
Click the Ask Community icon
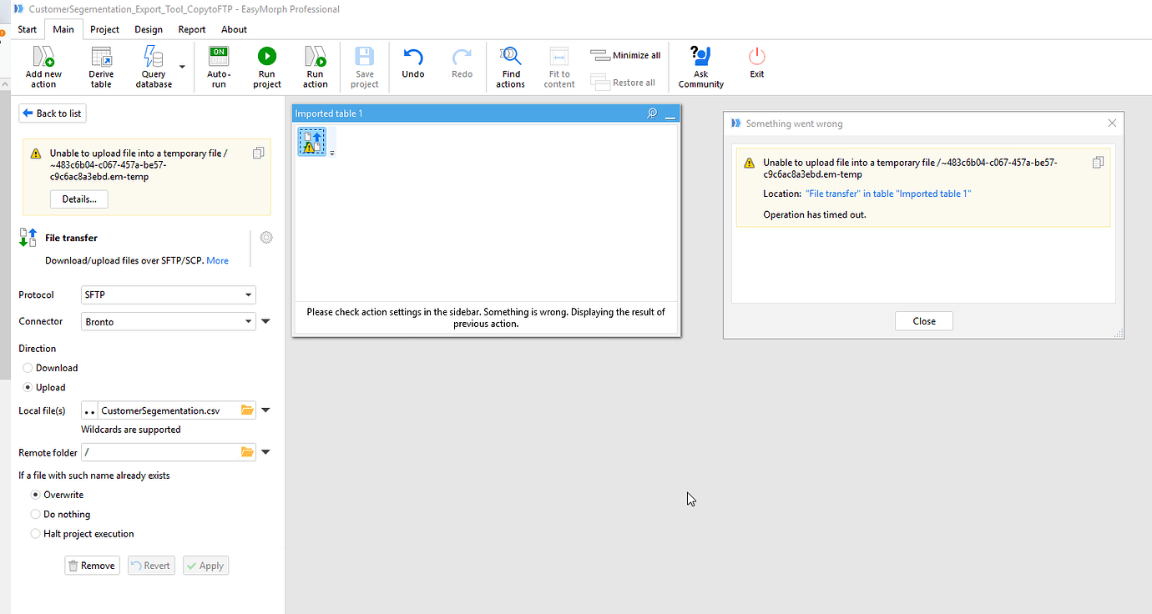700,57
